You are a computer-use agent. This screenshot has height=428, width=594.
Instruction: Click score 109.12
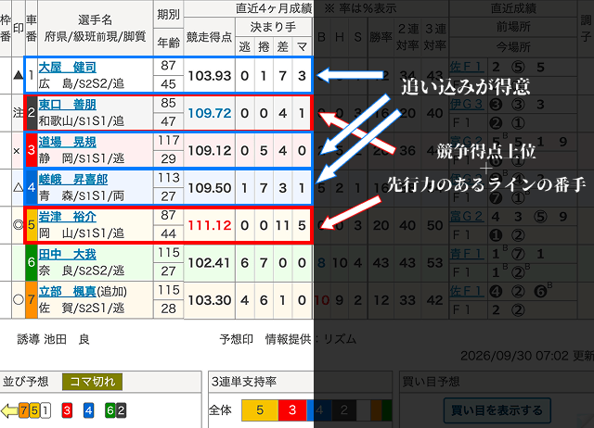tap(210, 150)
